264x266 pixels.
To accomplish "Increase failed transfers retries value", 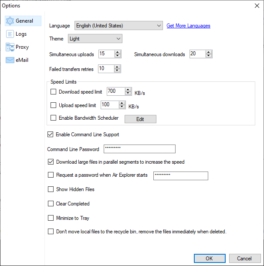I will pyautogui.click(x=117, y=67).
